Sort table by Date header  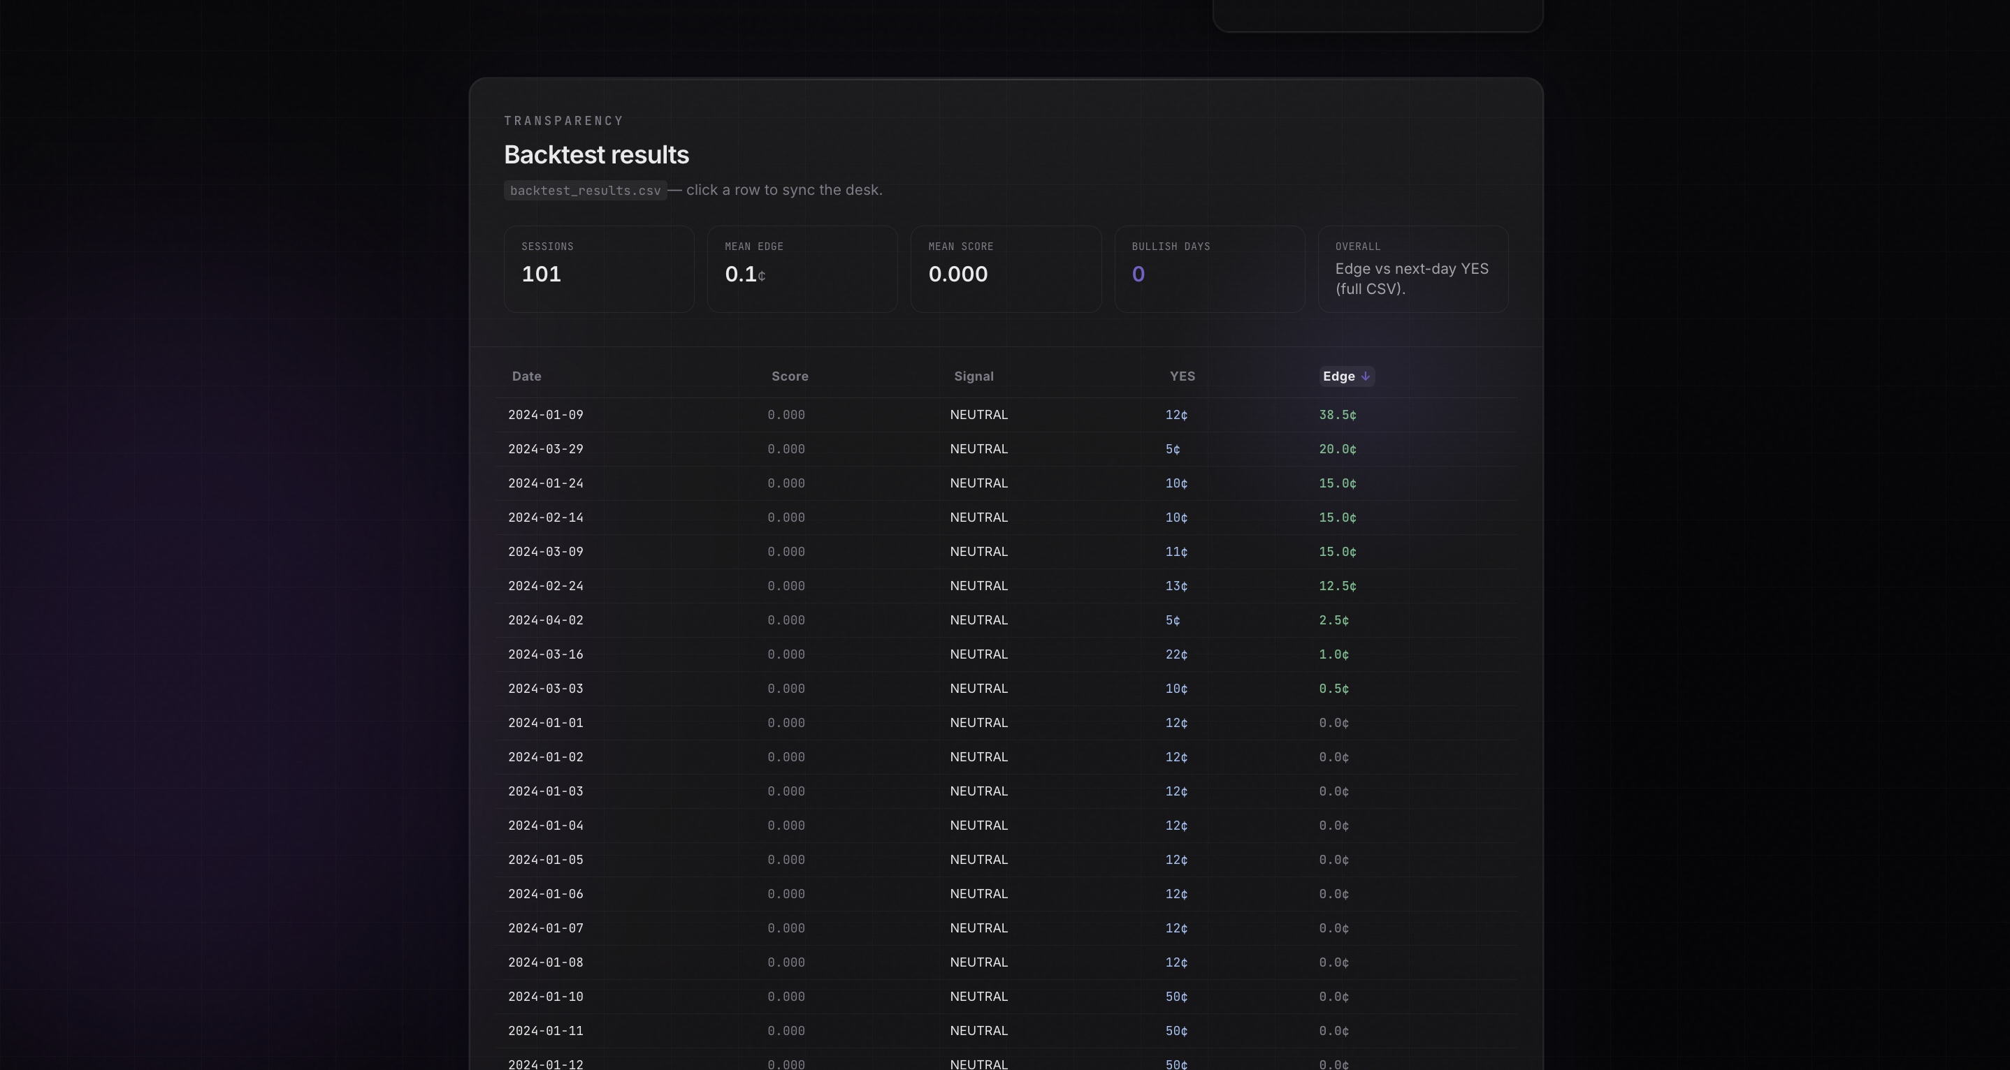point(527,376)
